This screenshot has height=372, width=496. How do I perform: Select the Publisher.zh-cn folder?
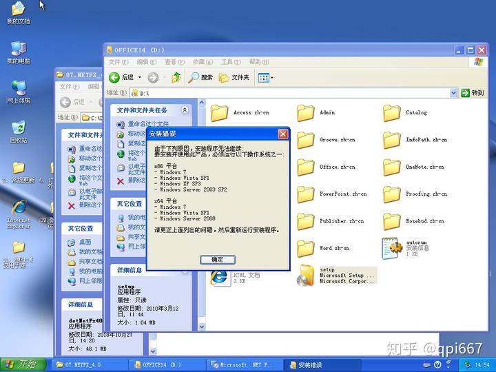click(x=331, y=221)
